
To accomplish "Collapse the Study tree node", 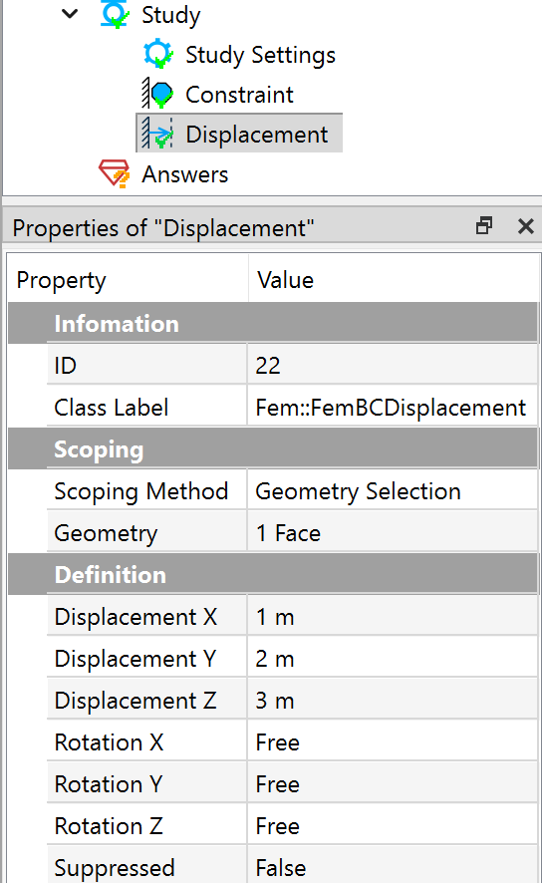I will tap(70, 13).
